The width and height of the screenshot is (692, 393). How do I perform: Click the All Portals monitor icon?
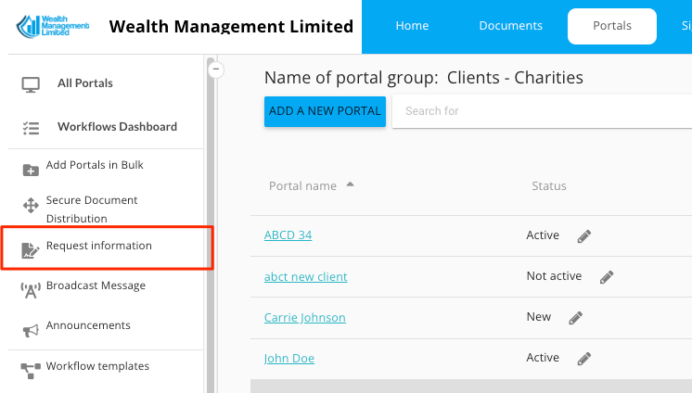coord(31,84)
